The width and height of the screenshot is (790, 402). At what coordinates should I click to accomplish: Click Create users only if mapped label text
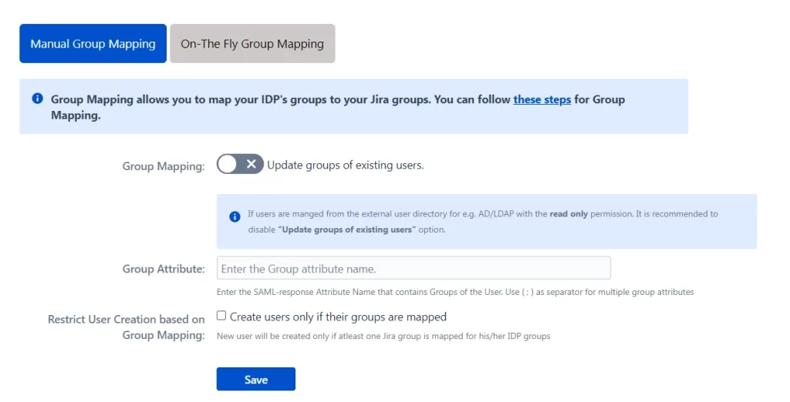338,317
